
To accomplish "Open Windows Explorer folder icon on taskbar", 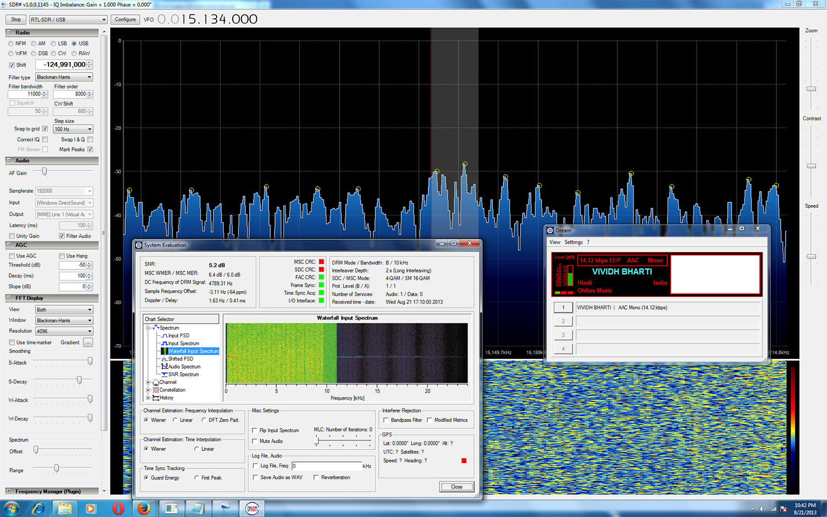I will 65,508.
